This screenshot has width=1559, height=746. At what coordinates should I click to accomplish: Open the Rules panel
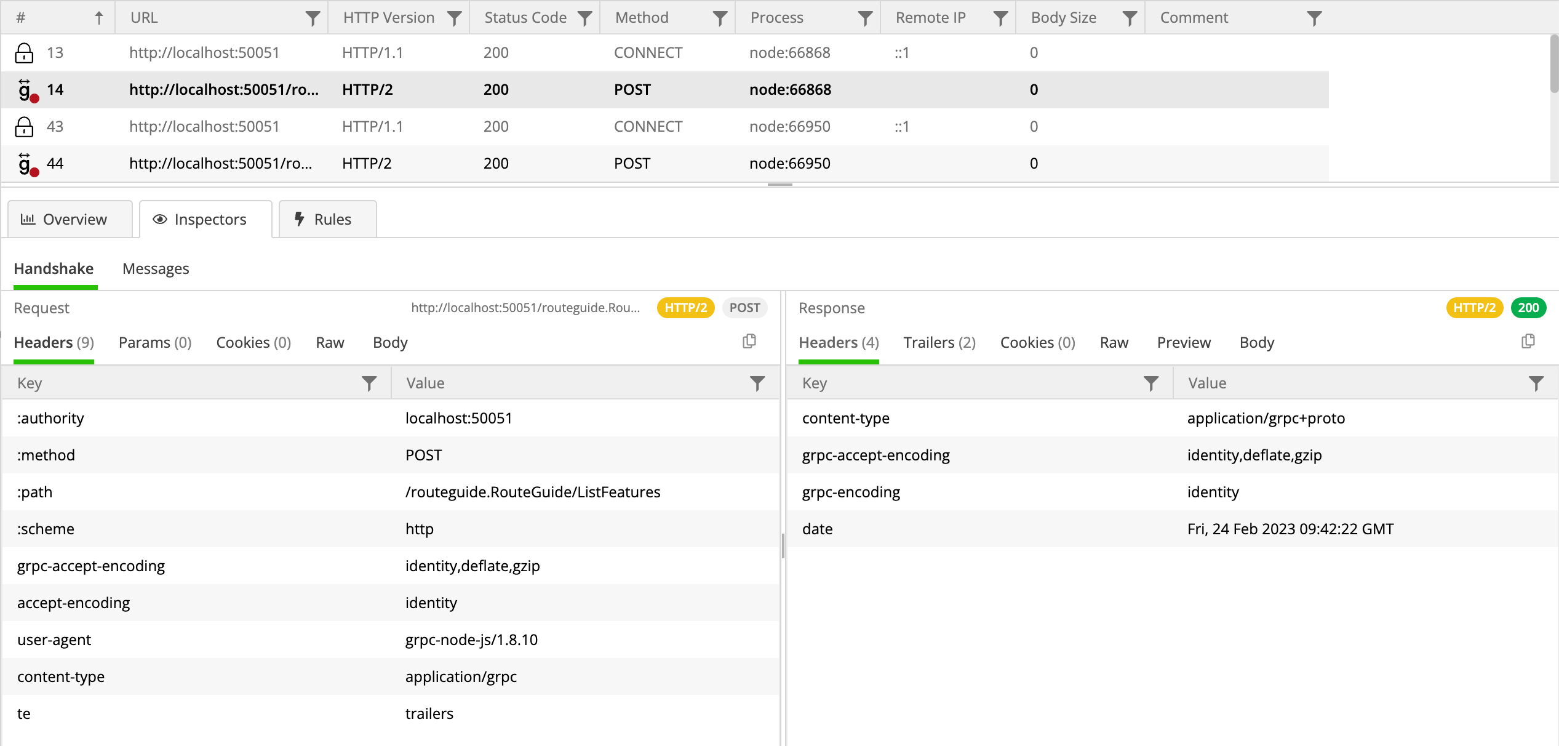pos(323,219)
